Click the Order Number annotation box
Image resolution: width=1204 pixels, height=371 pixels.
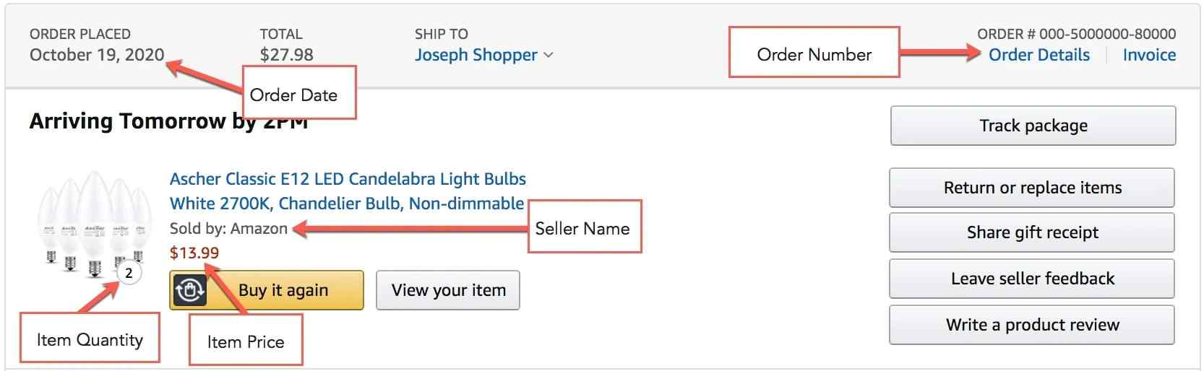click(x=814, y=52)
